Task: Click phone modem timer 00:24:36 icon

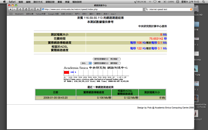Action: click(140, 2)
